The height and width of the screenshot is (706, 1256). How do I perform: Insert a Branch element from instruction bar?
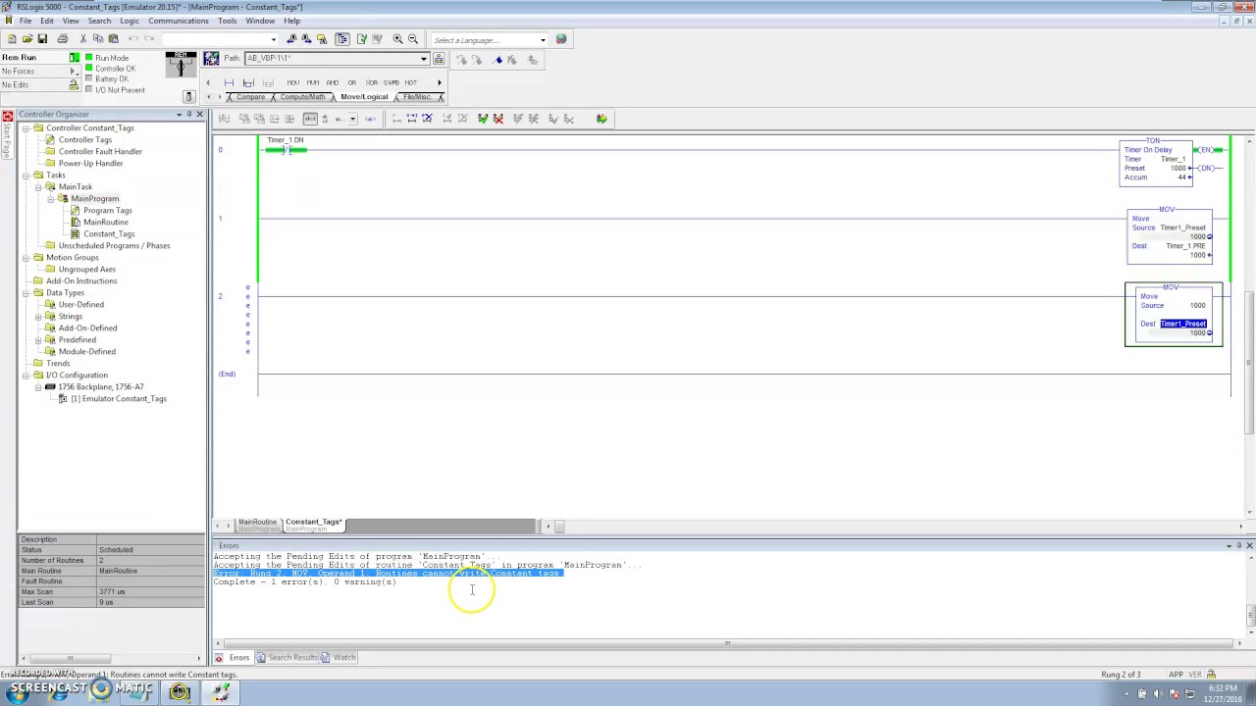point(248,82)
